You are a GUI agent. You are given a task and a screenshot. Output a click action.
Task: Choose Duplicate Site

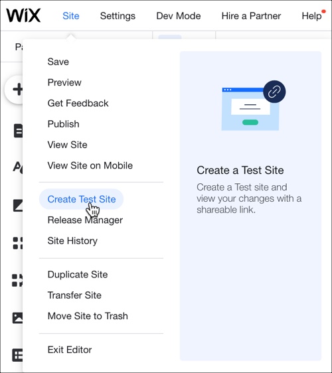[x=78, y=275]
